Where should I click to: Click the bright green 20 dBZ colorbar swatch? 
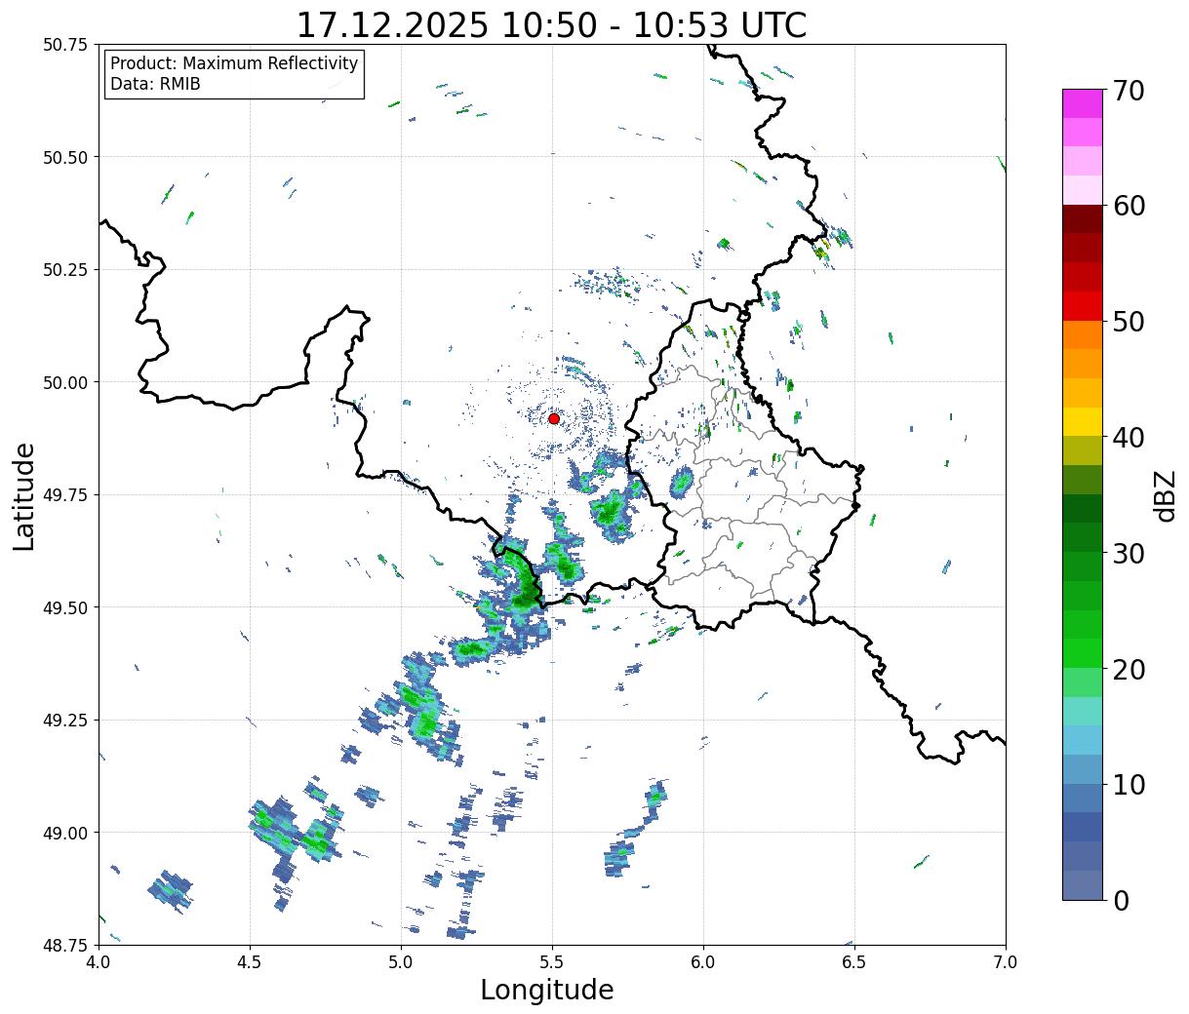1083,653
